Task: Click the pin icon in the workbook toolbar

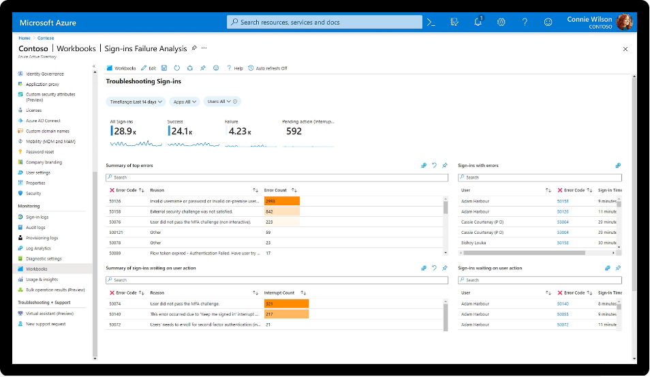Action: pyautogui.click(x=203, y=68)
